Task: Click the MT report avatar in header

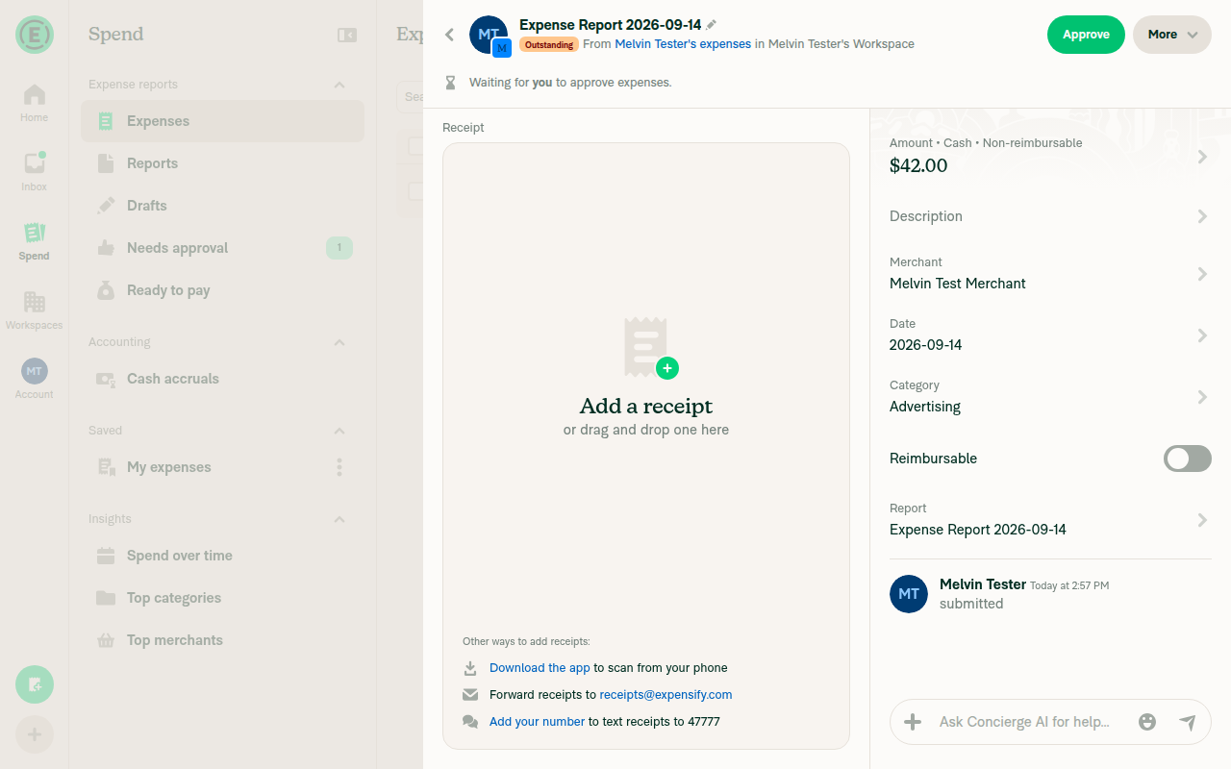Action: [489, 35]
